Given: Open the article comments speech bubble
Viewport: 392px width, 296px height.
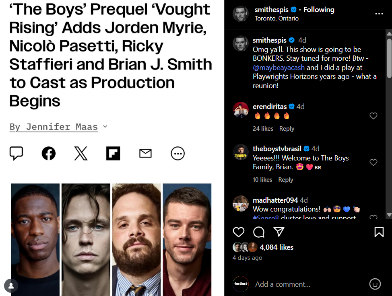Looking at the screenshot, I should point(17,153).
